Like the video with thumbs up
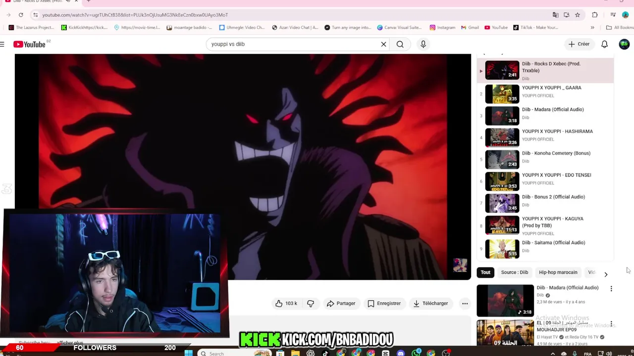634x356 pixels. click(x=286, y=303)
